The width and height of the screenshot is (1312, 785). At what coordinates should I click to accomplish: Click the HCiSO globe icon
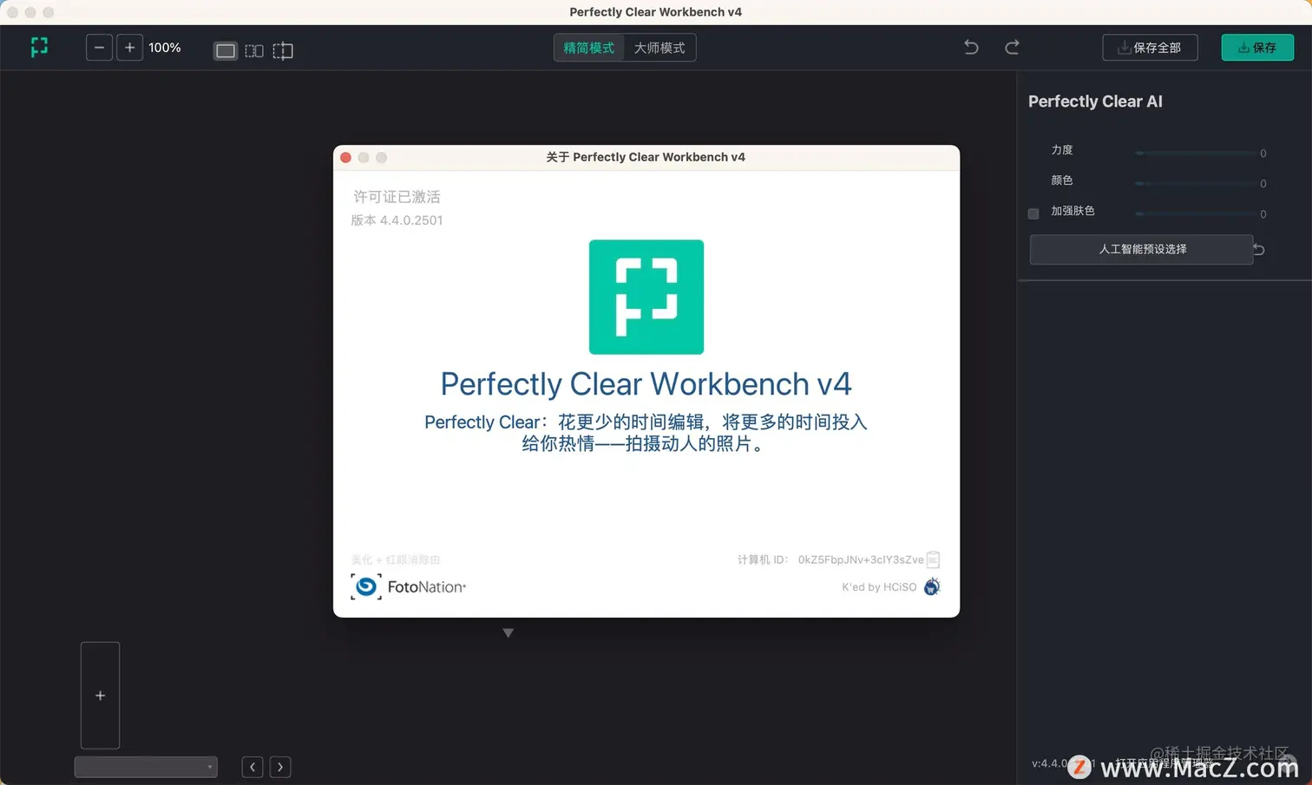[x=932, y=587]
